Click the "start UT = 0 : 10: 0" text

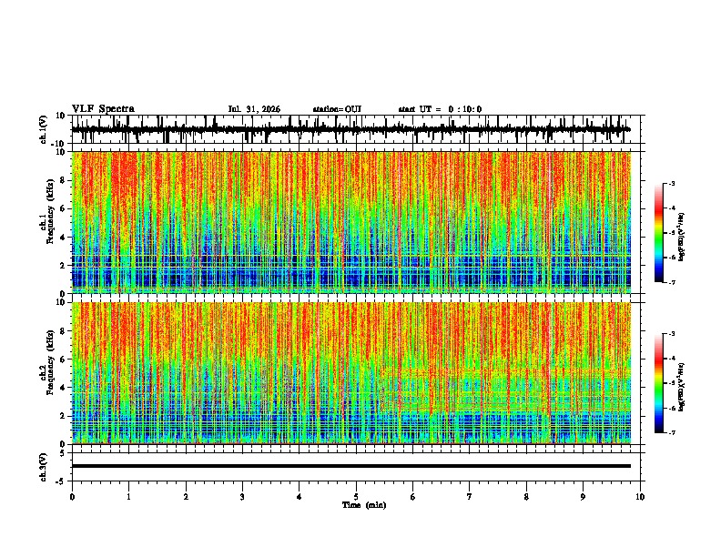coord(440,109)
